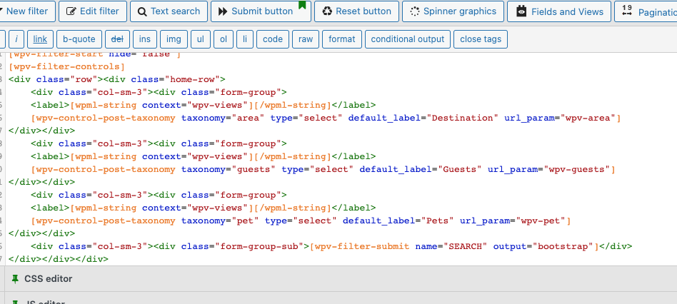
Task: Click "bootstrap" output value in code
Action: pos(563,246)
